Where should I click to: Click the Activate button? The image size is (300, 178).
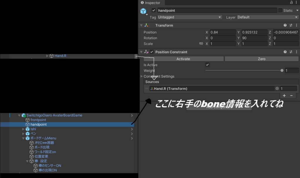click(183, 59)
